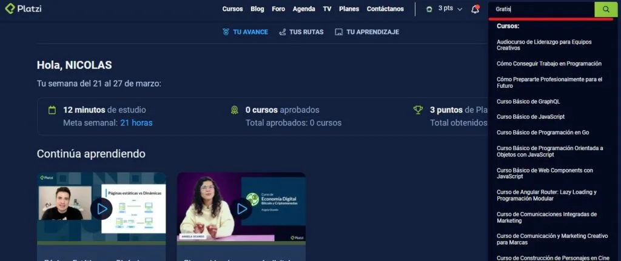
Task: Open the Contáctanos link
Action: point(385,8)
